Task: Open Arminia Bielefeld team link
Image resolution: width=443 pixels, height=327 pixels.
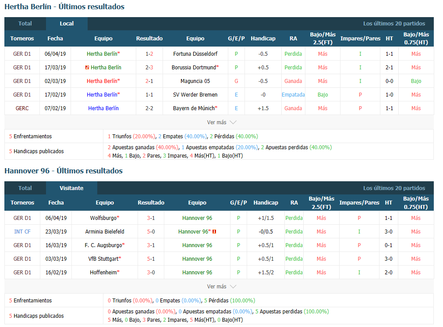Action: [105, 232]
